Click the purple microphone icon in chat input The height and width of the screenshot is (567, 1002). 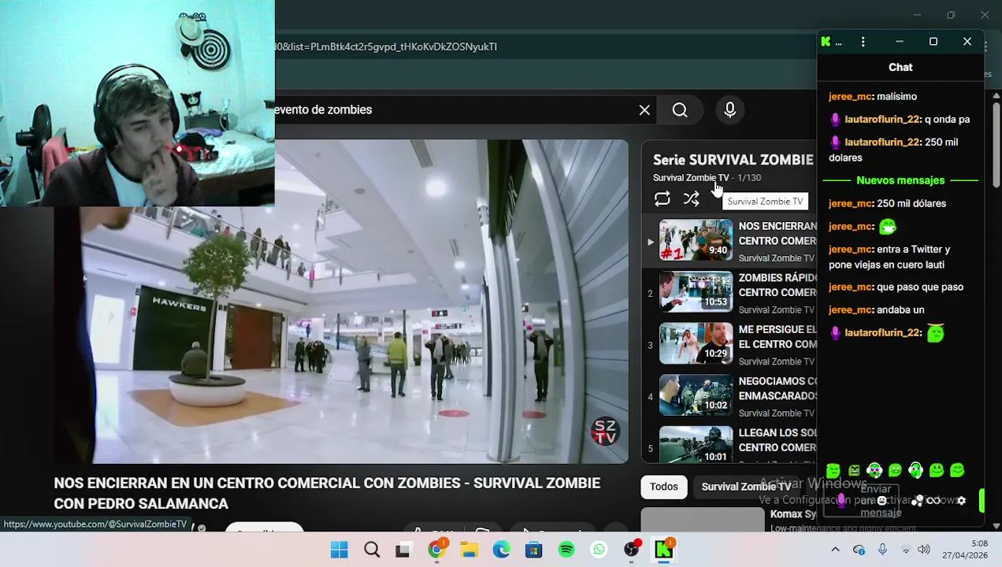click(x=841, y=501)
